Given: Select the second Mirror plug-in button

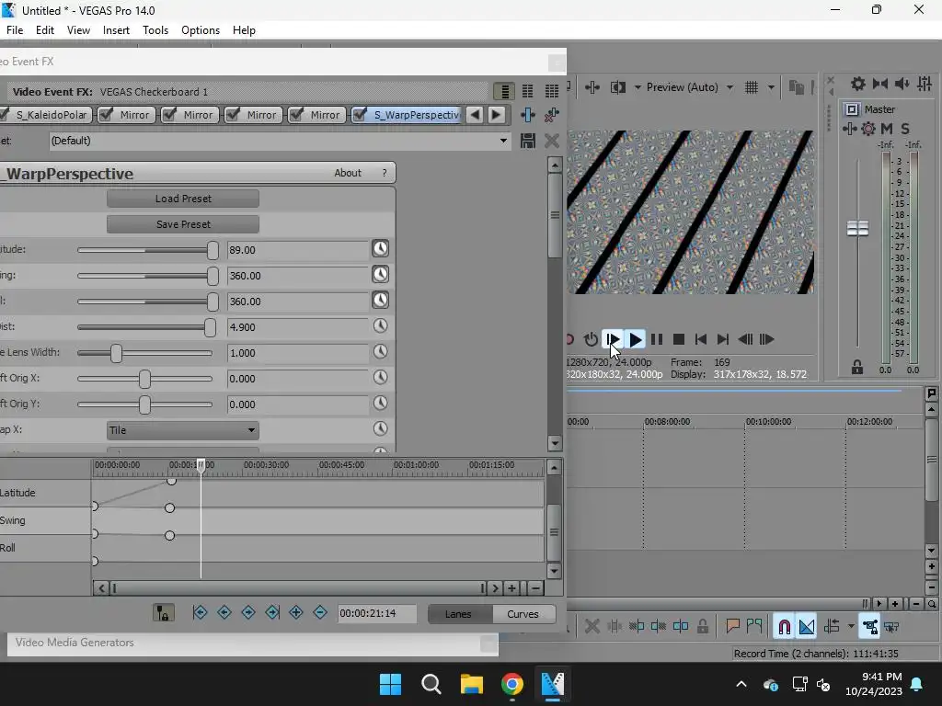Looking at the screenshot, I should [x=190, y=115].
